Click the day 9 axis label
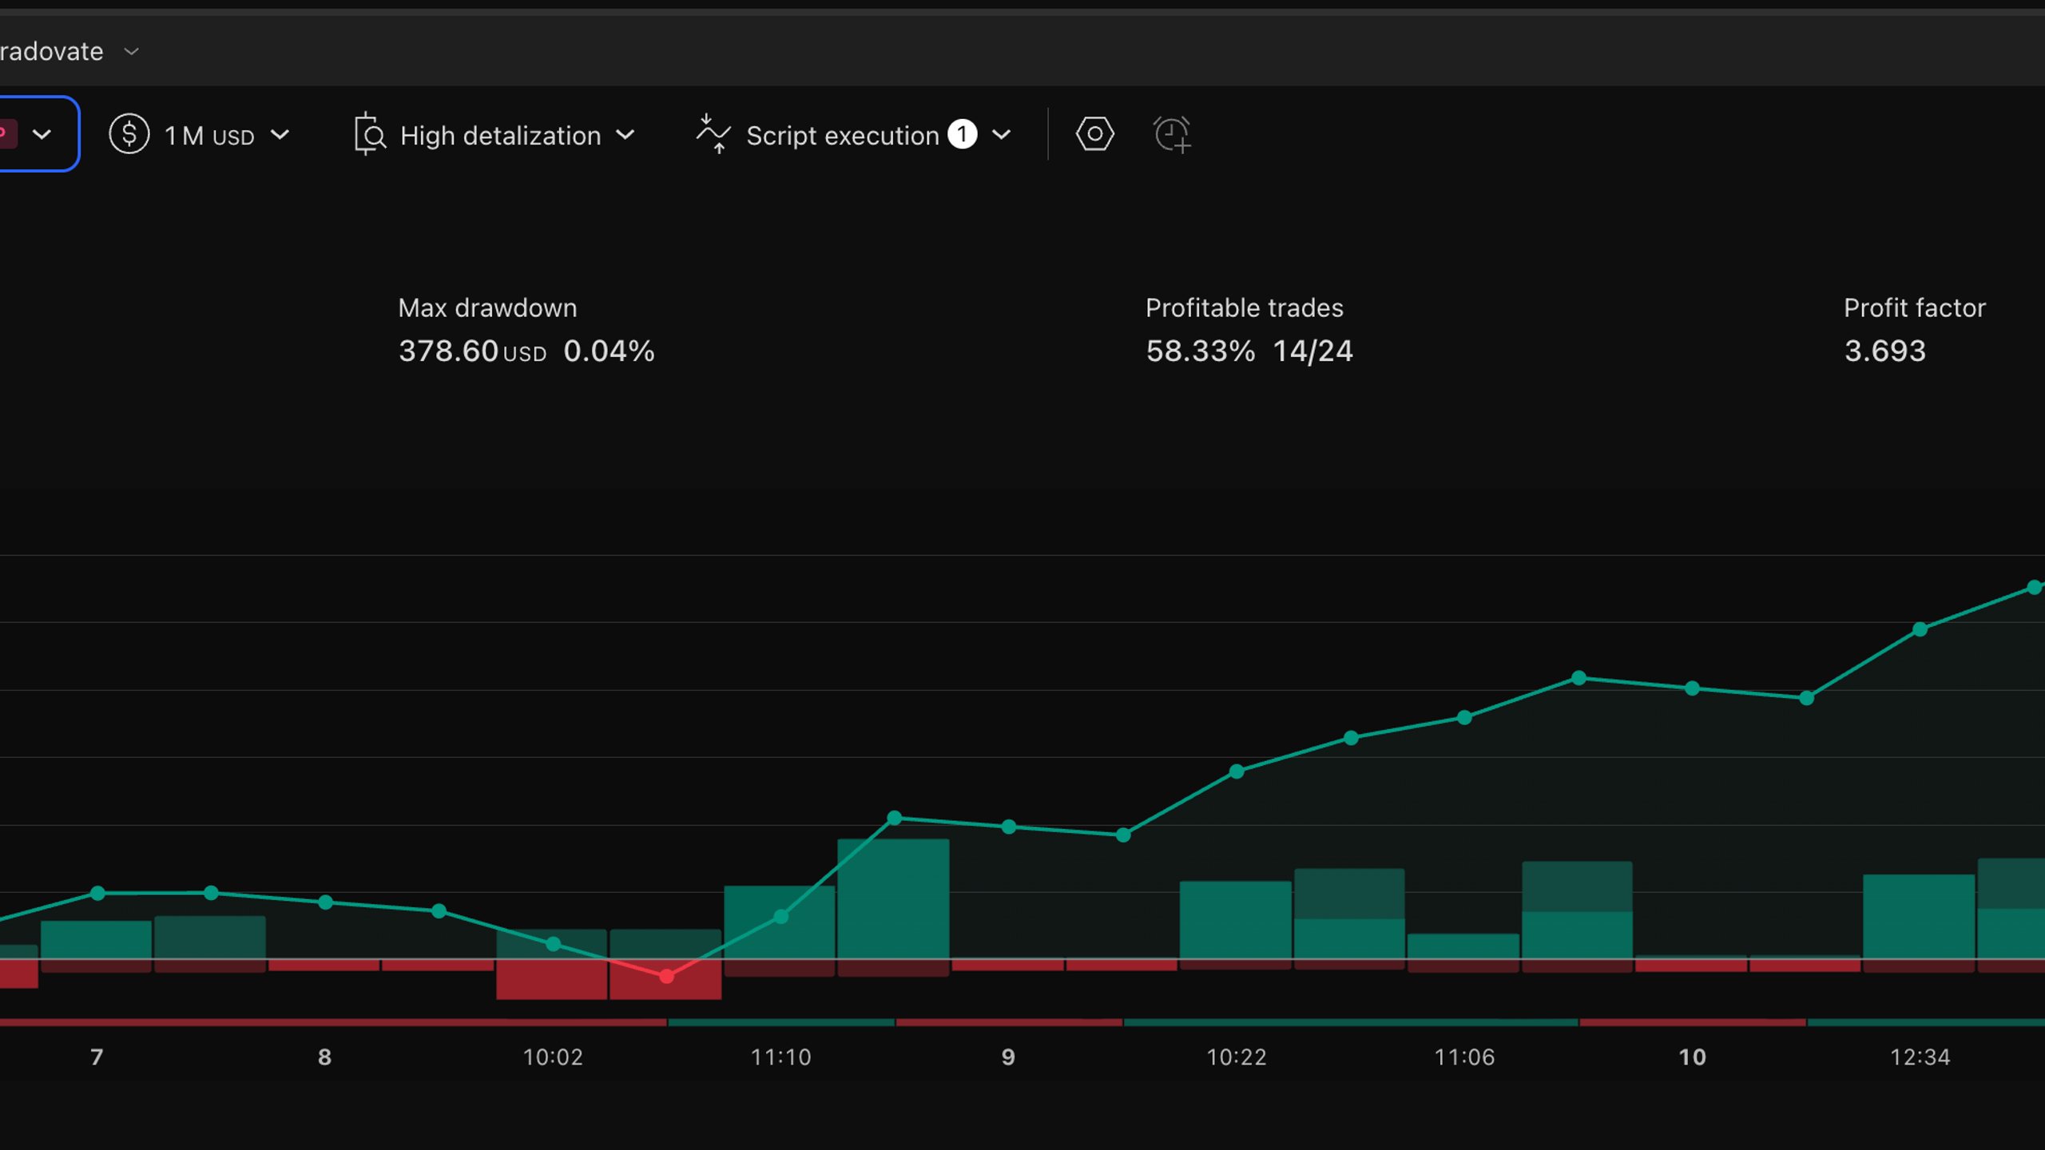 (1008, 1057)
